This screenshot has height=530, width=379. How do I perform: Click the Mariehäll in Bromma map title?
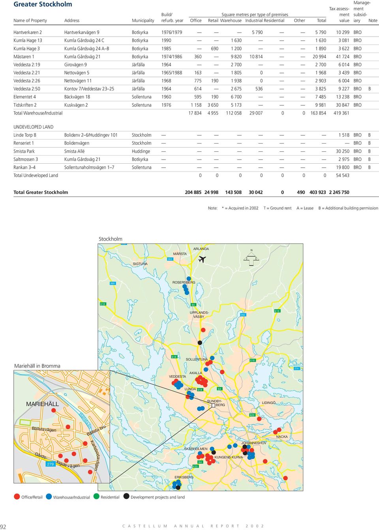[x=37, y=366]
